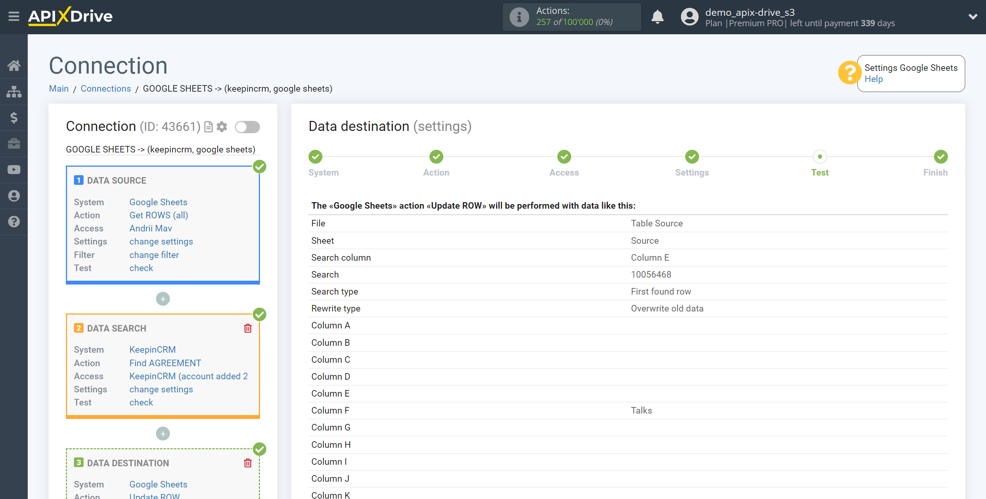Go to System step
The width and height of the screenshot is (986, 499).
(315, 157)
